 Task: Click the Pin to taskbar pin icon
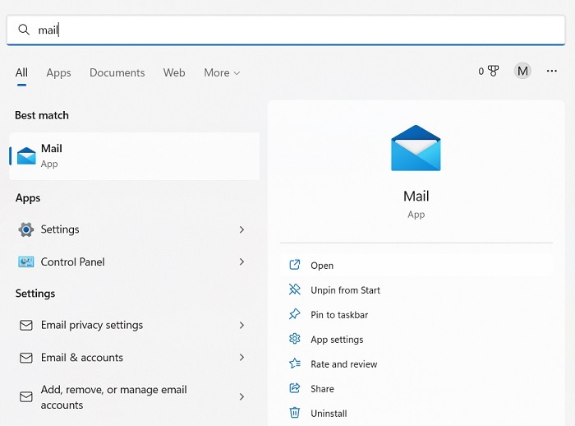pyautogui.click(x=295, y=314)
